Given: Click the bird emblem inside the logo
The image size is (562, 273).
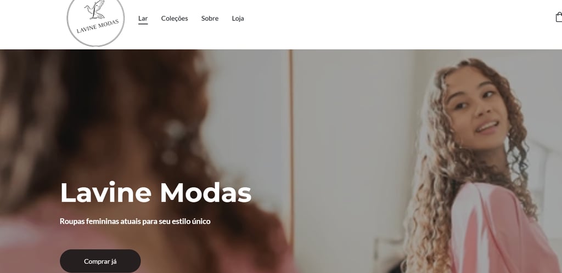Looking at the screenshot, I should [x=95, y=10].
